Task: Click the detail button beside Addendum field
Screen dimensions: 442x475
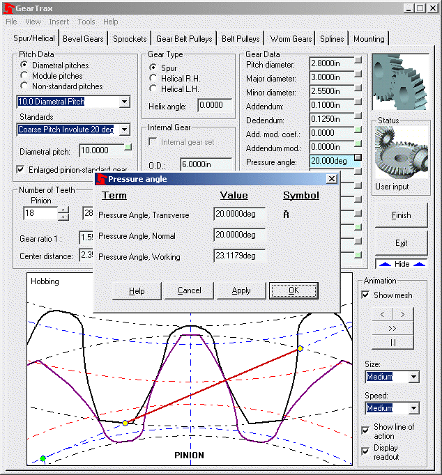Action: [x=358, y=102]
